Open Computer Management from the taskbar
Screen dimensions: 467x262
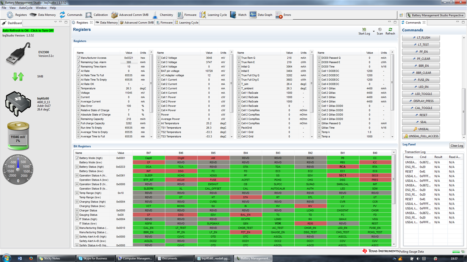click(135, 258)
